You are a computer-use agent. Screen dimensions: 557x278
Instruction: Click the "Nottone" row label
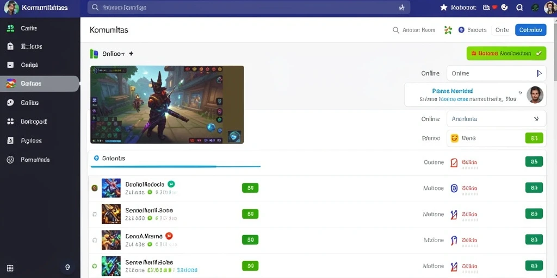point(434,214)
